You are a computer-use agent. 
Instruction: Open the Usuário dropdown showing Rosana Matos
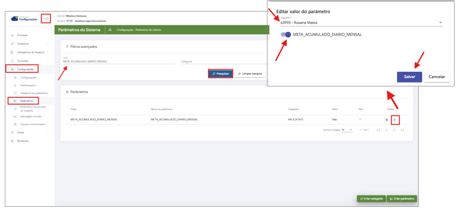tap(361, 23)
